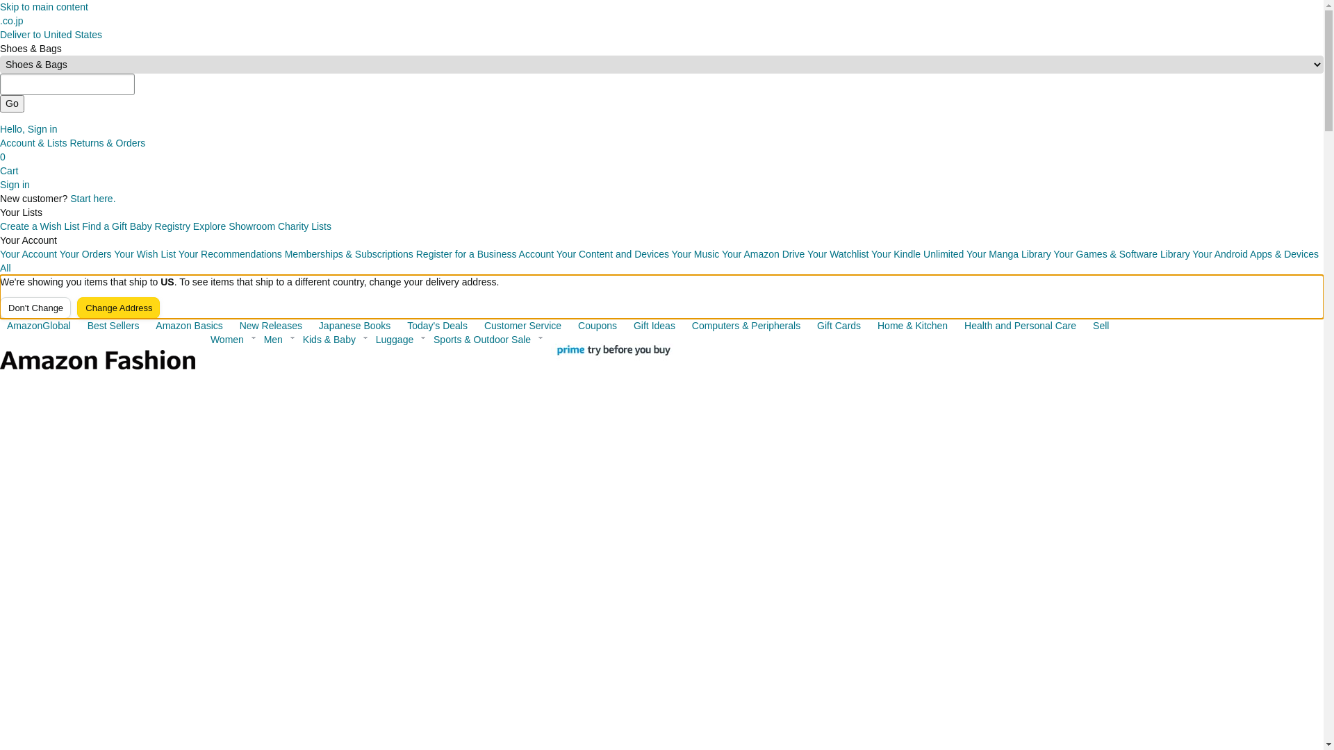Expand the Luggage category arrow

coord(423,338)
